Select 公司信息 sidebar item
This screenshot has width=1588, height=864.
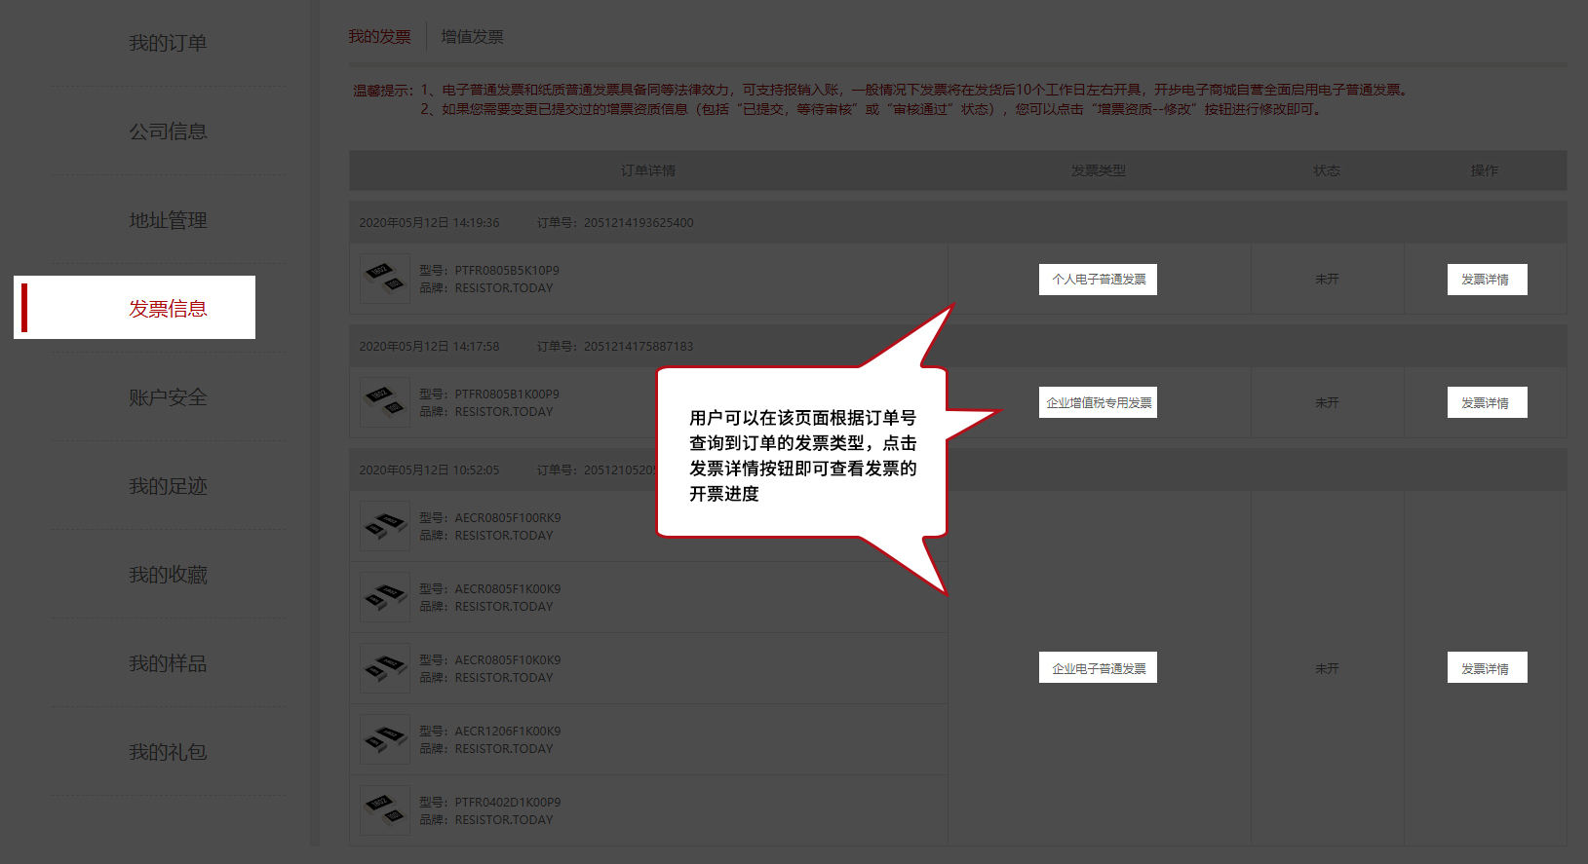point(168,131)
